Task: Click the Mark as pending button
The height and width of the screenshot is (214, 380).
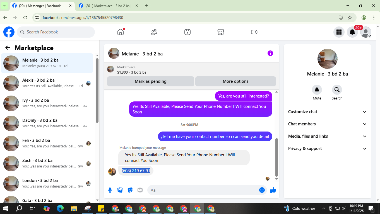Action: point(151,81)
